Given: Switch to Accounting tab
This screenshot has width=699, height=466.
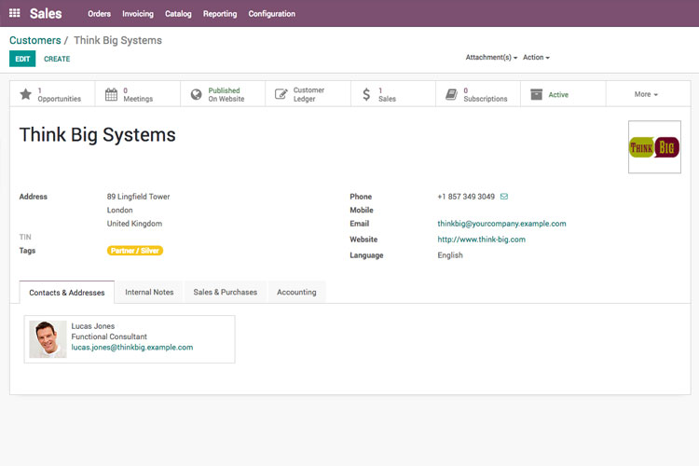Looking at the screenshot, I should [296, 292].
